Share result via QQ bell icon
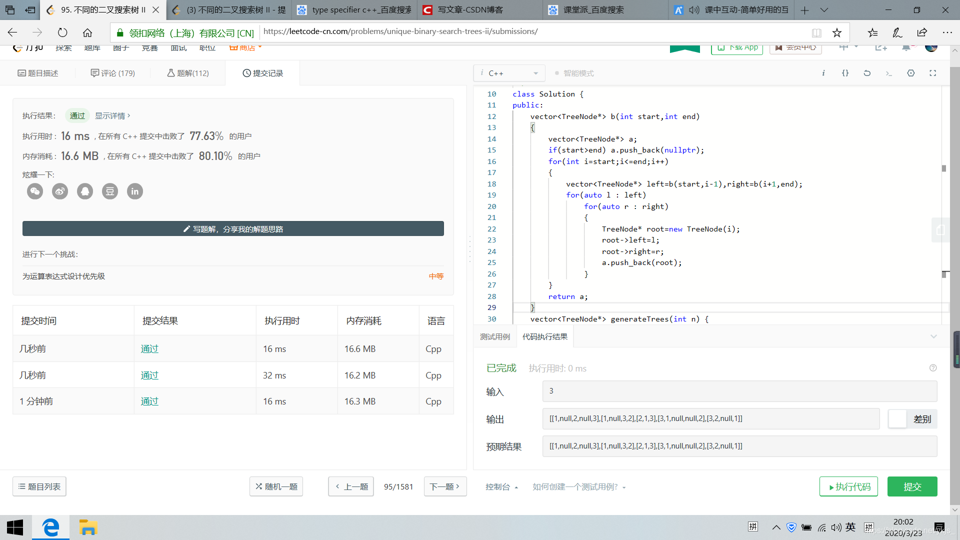 click(x=85, y=191)
